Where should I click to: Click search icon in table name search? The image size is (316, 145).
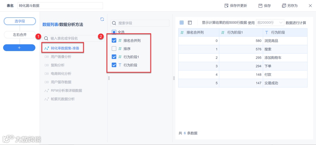point(46,38)
